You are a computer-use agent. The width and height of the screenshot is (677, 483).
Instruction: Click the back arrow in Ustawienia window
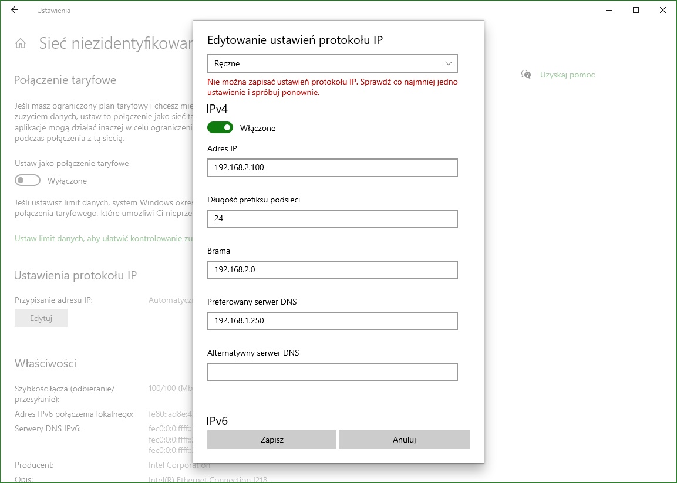click(x=15, y=11)
